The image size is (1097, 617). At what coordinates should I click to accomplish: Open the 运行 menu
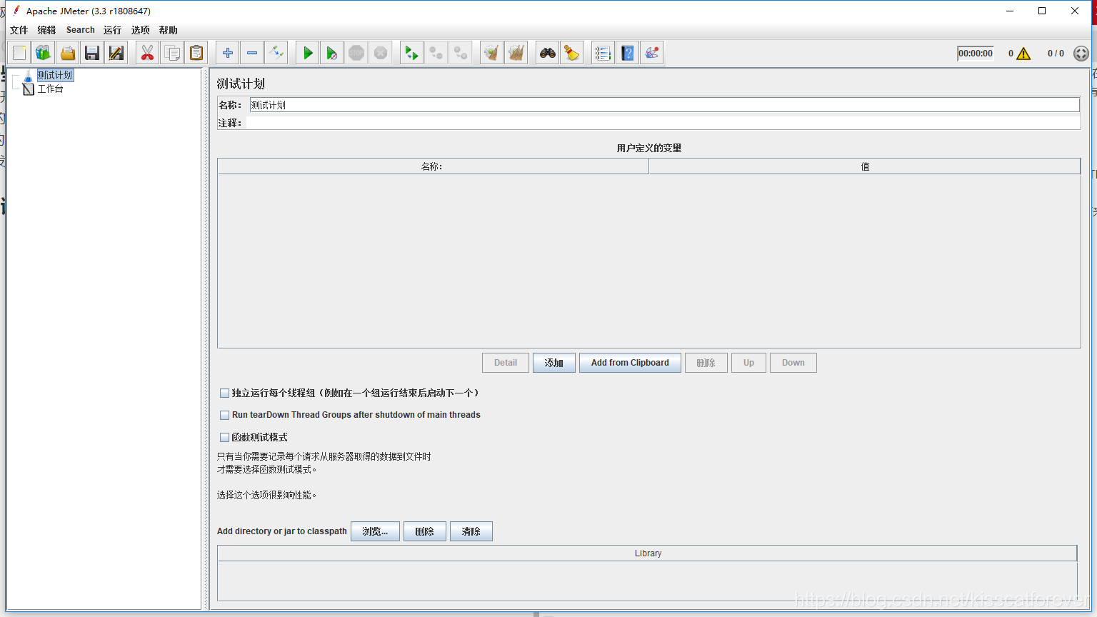click(x=112, y=30)
